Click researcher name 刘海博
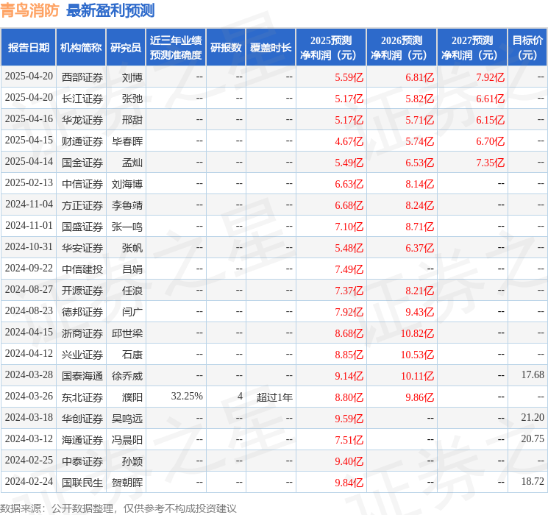Screen dimensions: 548x515 (x=127, y=184)
